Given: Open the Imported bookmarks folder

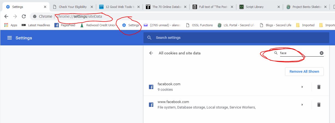Looking at the screenshot, I should coord(305,25).
